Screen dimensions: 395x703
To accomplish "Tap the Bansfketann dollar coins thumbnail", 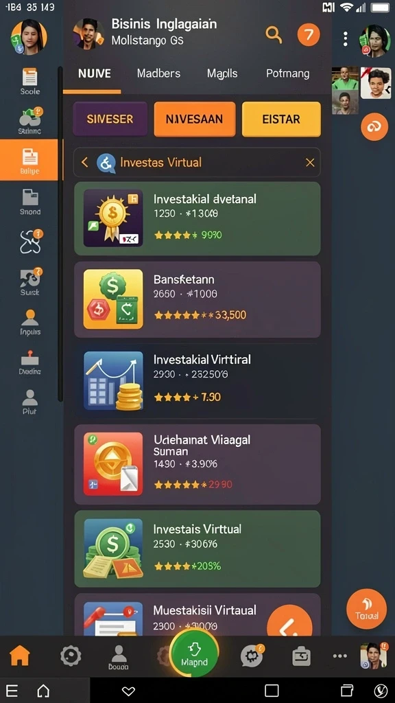I will pyautogui.click(x=113, y=299).
